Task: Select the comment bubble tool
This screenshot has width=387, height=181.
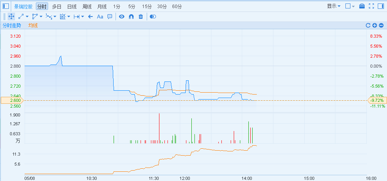Action: 110,17
